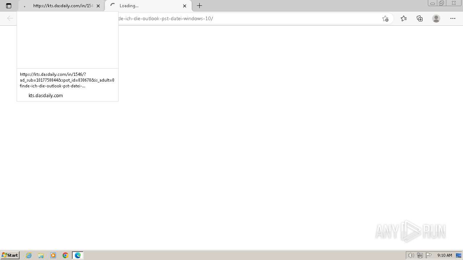Click the 9:10 AM clock
This screenshot has width=463, height=260.
pos(445,255)
